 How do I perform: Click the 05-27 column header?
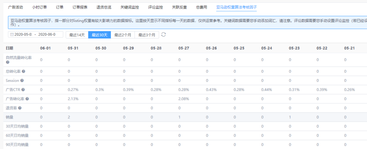pyautogui.click(x=183, y=48)
